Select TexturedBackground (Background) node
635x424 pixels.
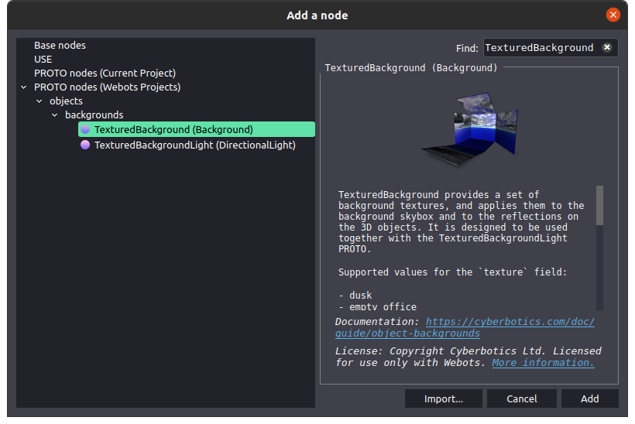(x=173, y=129)
